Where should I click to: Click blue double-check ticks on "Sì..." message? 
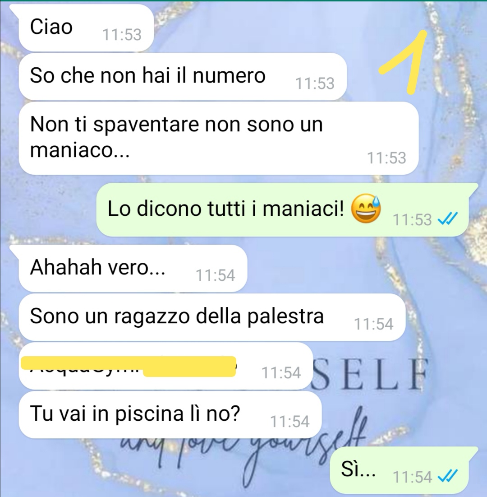tap(447, 476)
